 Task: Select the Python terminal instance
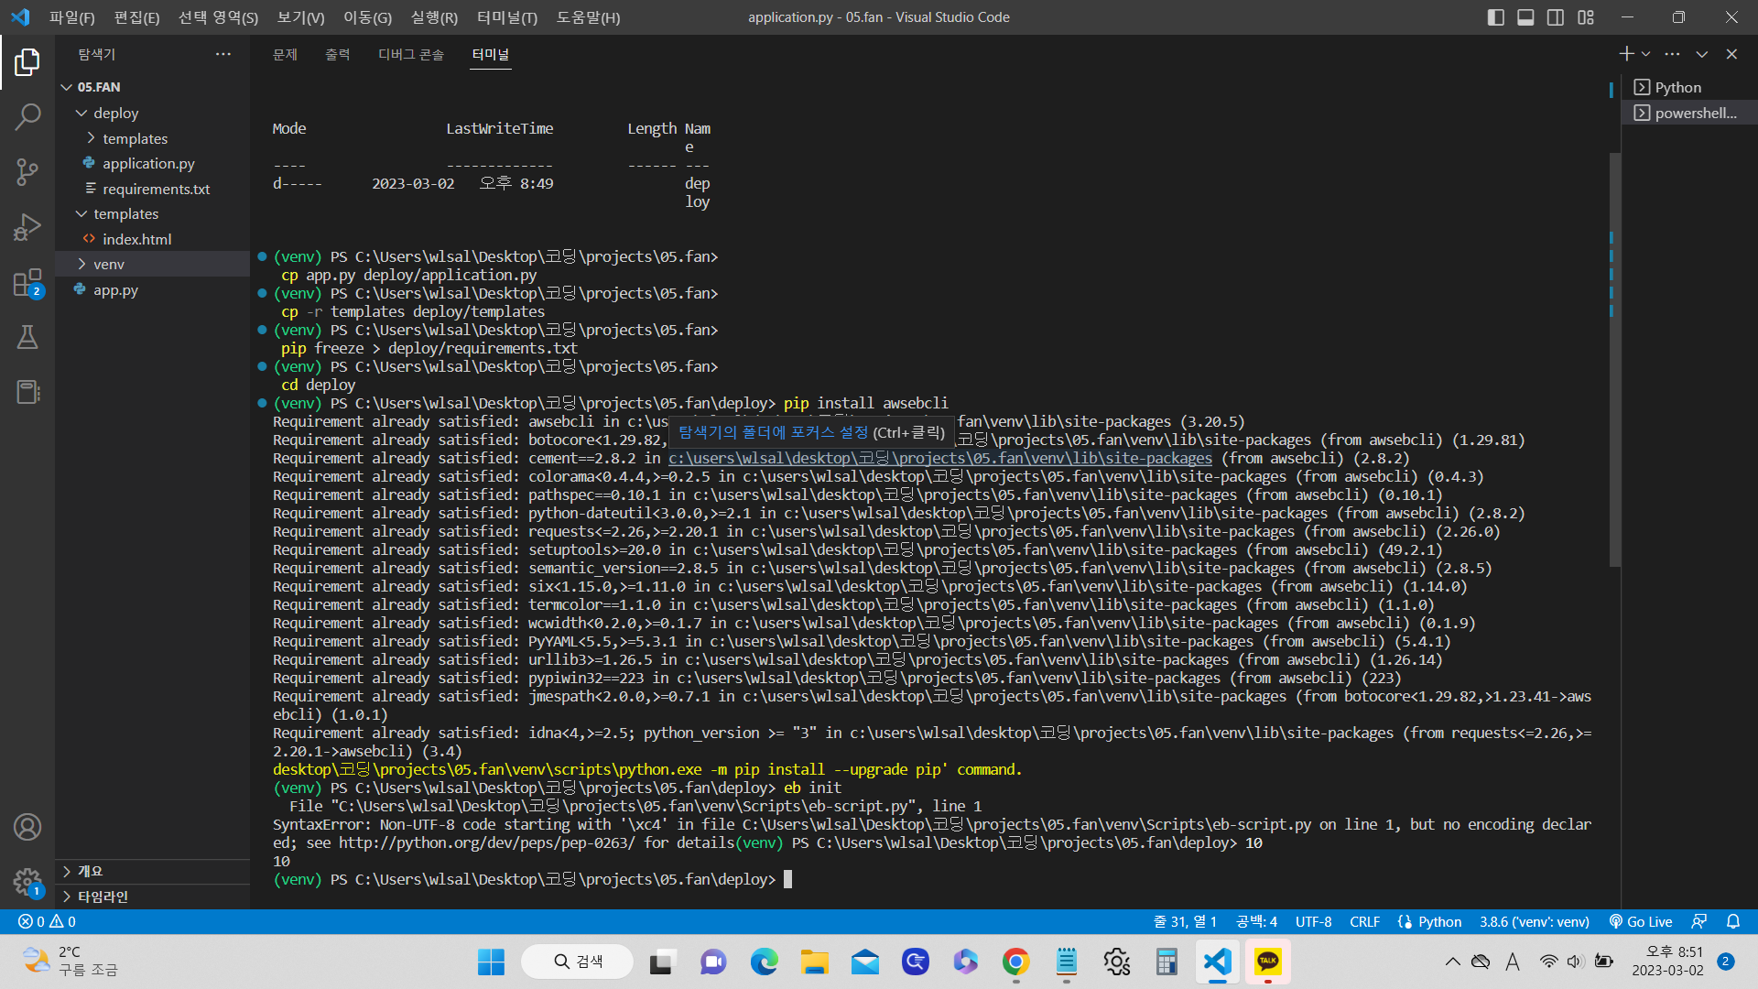tap(1689, 87)
